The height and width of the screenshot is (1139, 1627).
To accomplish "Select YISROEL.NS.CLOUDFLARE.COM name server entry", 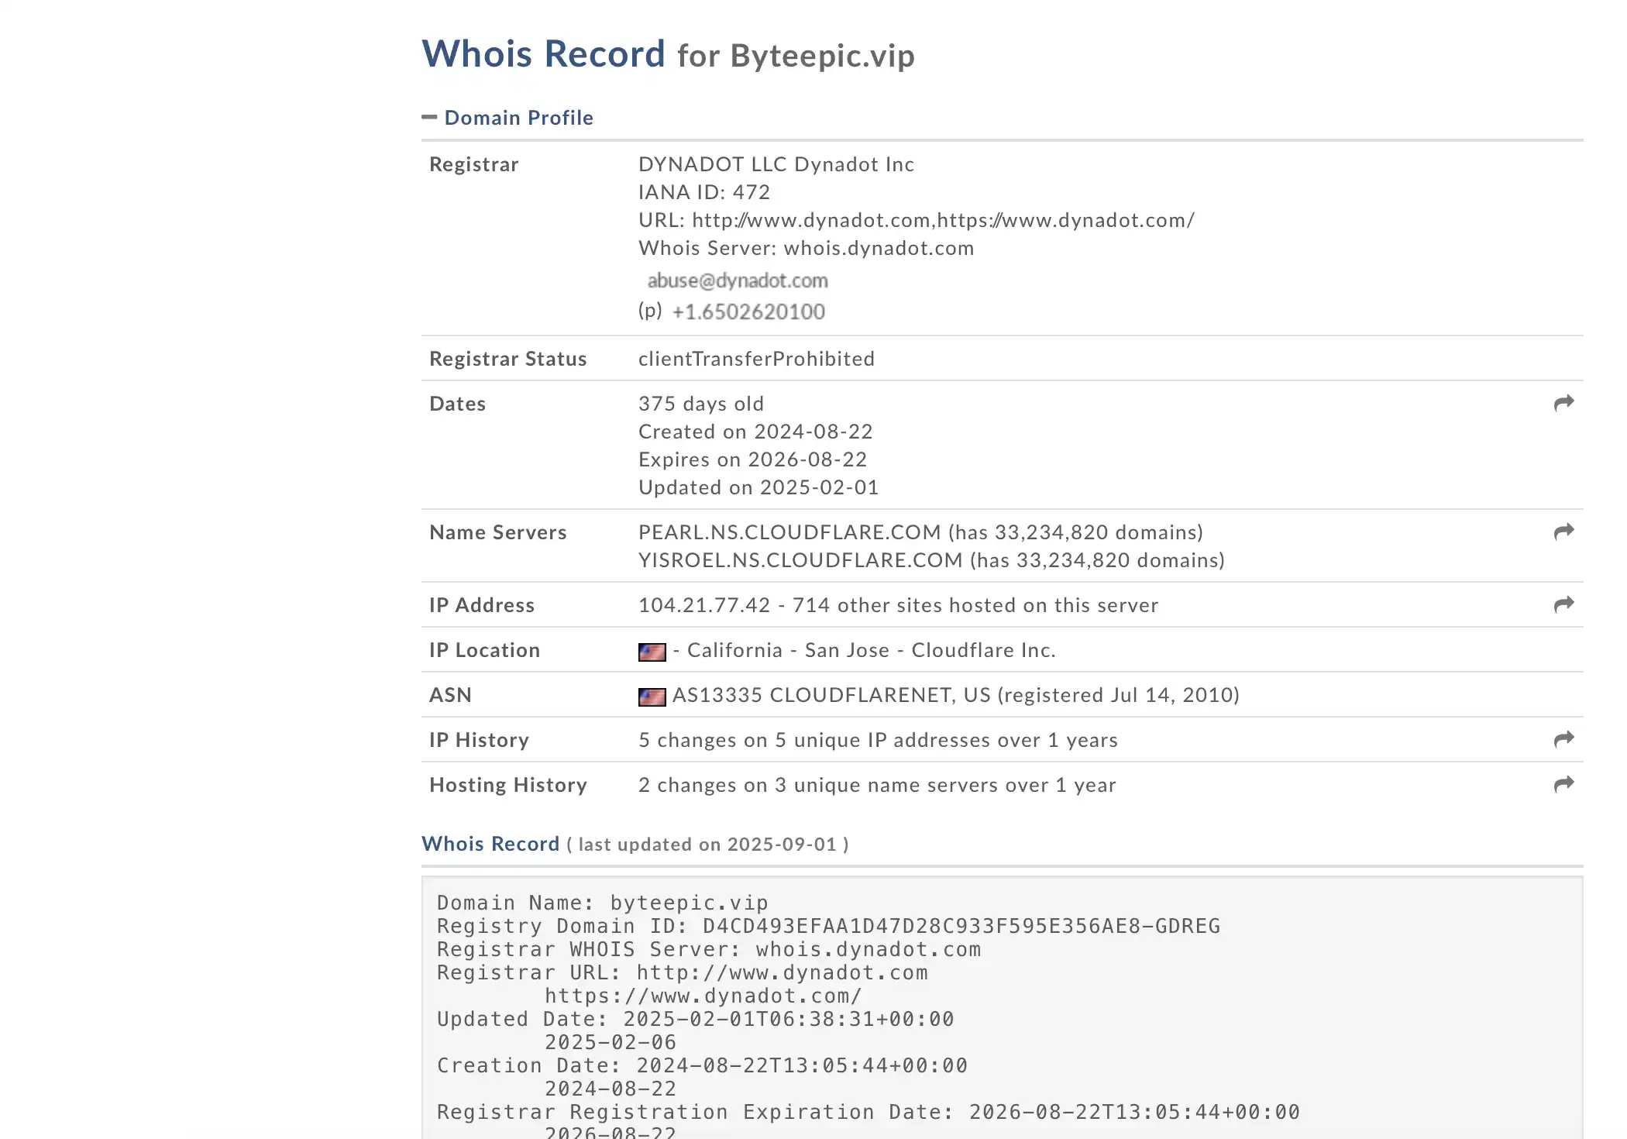I will [x=931, y=560].
